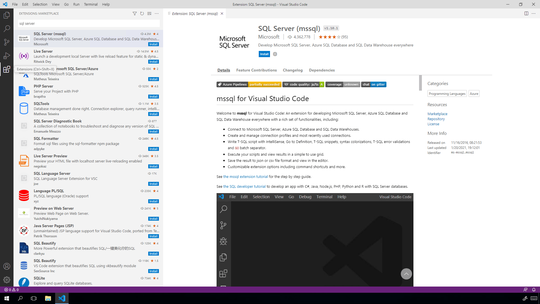540x304 pixels.
Task: Open the gear menu beside SQL Server Install
Action: tap(275, 54)
